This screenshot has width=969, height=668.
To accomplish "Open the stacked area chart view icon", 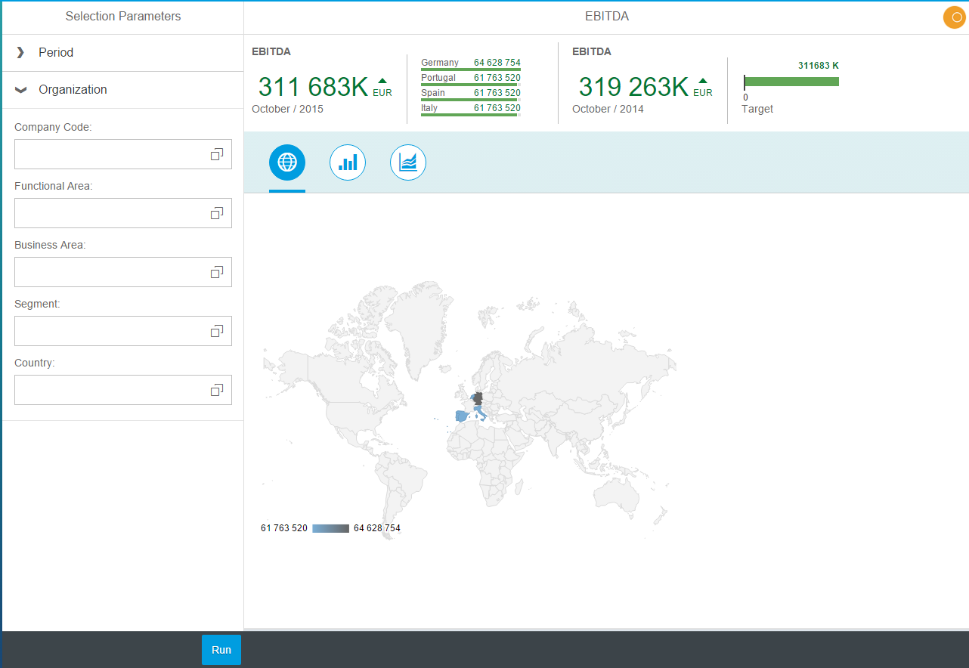I will pyautogui.click(x=408, y=162).
